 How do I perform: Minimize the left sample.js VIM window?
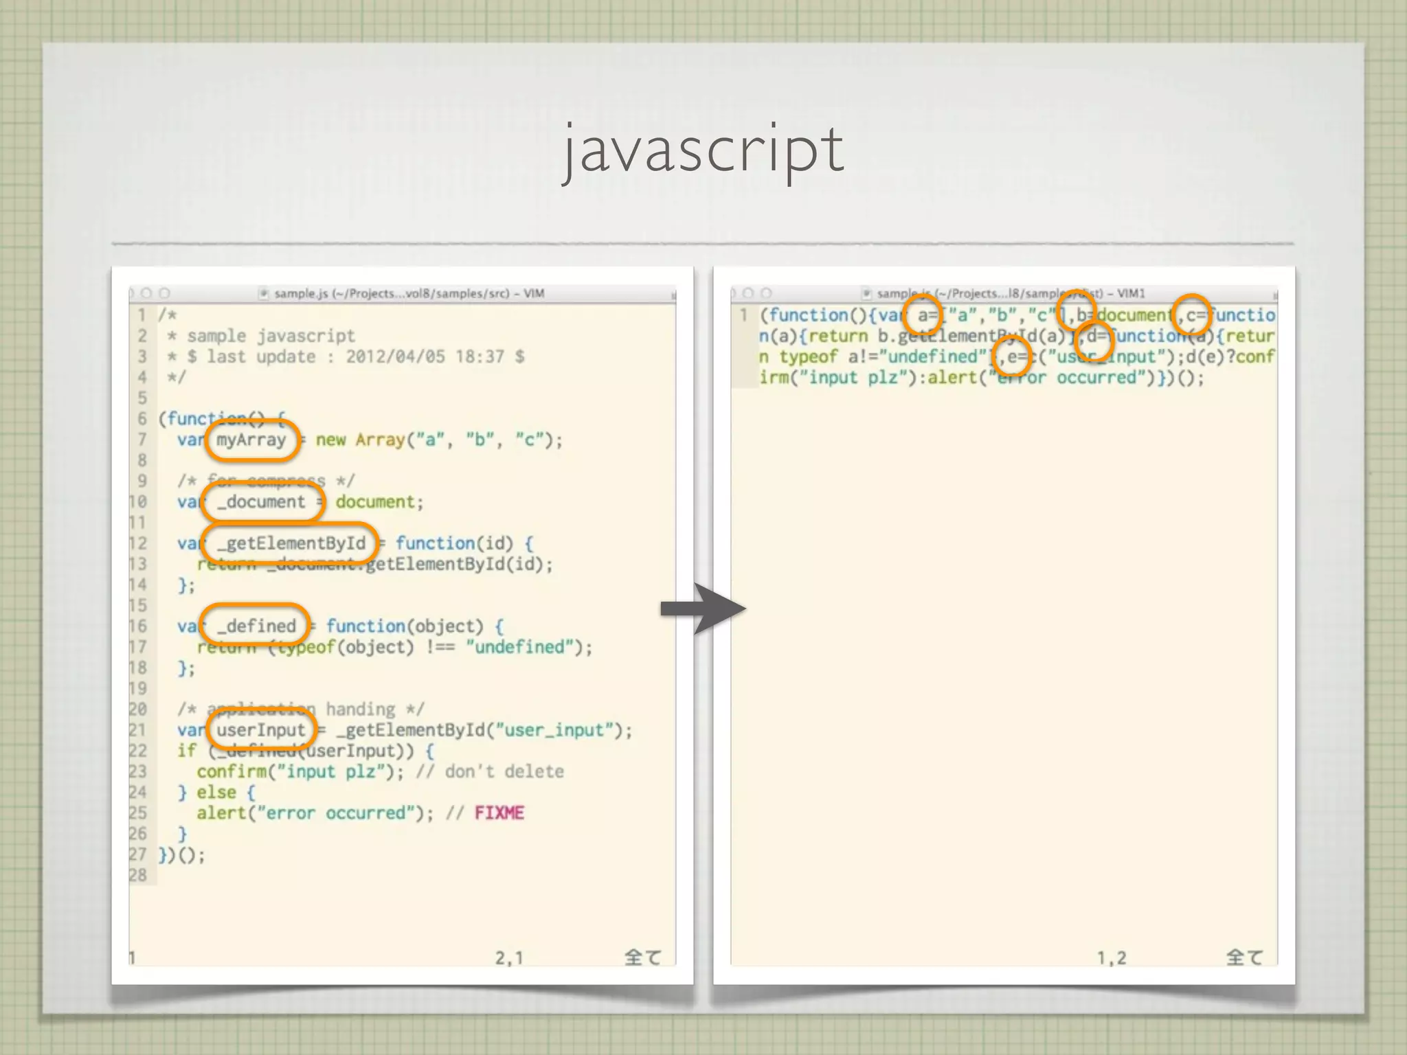pyautogui.click(x=146, y=293)
